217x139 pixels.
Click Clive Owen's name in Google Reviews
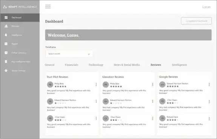click(x=172, y=100)
